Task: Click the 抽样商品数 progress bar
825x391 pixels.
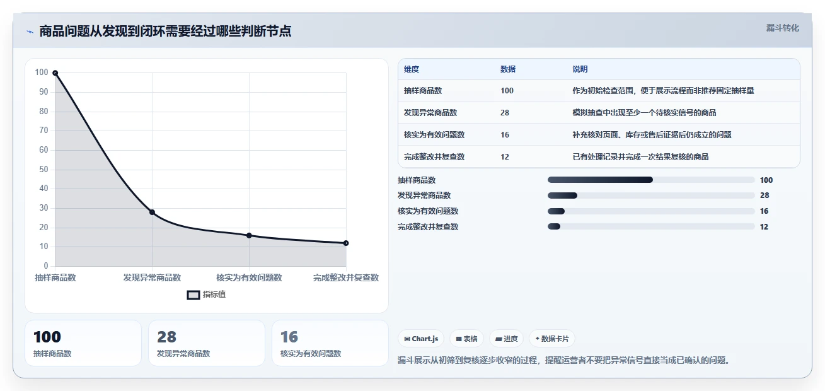Action: point(651,180)
